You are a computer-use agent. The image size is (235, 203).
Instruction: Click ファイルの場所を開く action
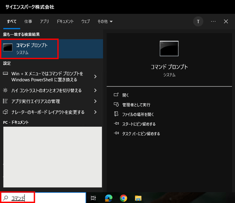pyautogui.click(x=138, y=115)
